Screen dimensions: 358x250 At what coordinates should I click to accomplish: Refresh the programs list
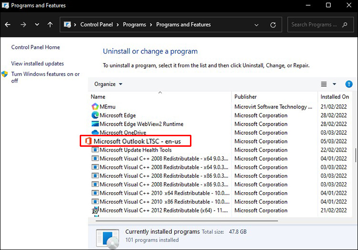(x=273, y=25)
